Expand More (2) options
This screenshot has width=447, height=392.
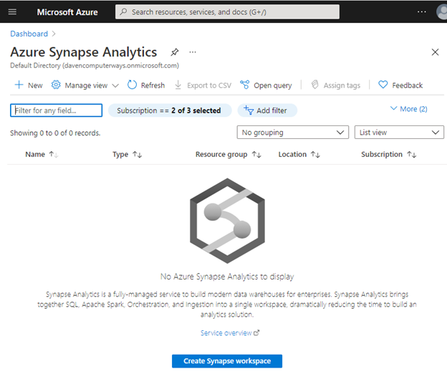coord(408,109)
